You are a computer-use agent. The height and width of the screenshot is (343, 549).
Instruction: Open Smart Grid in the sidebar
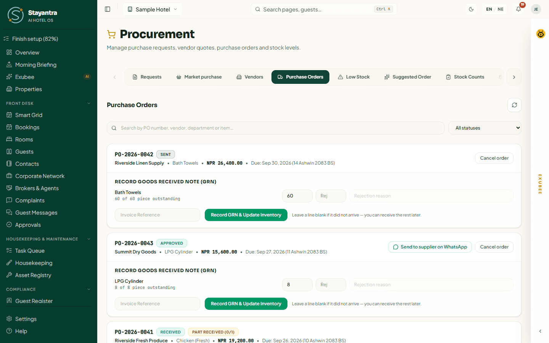(x=29, y=115)
